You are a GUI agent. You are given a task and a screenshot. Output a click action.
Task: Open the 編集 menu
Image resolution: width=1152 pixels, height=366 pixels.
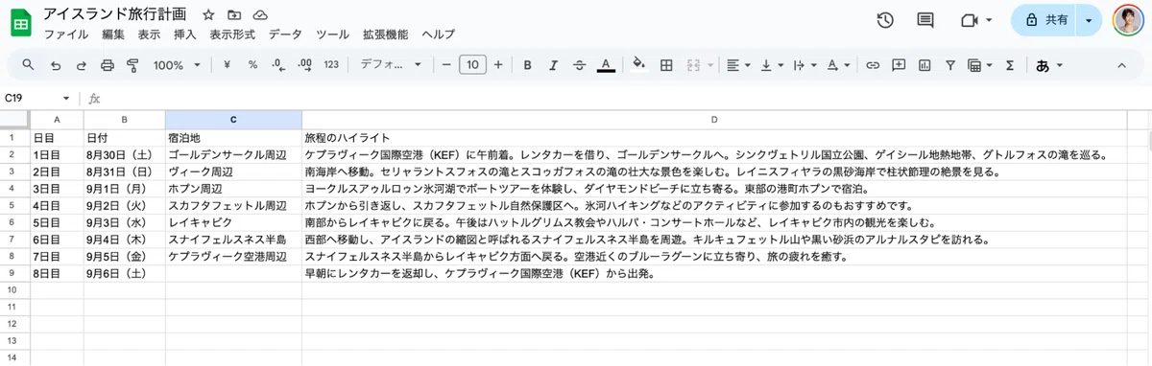click(113, 34)
